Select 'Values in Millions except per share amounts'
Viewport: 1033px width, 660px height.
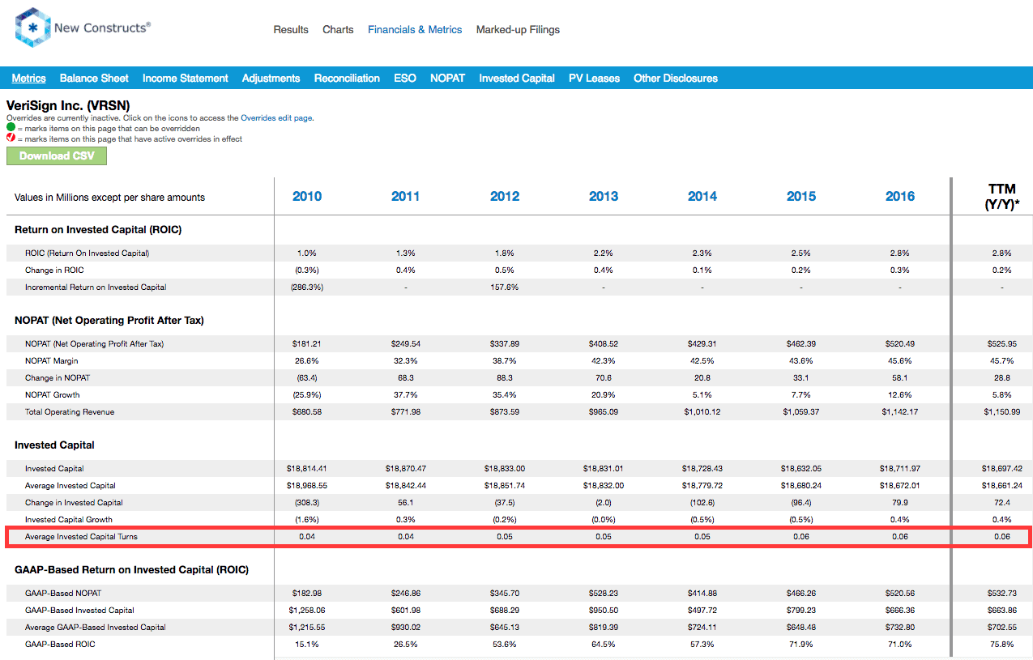109,198
